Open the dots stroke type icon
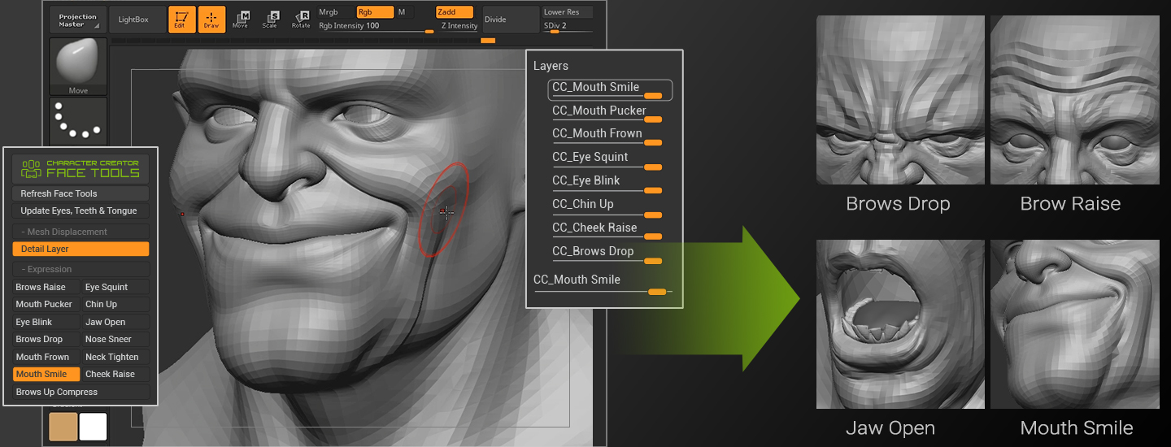Screen dimensions: 1171x447 (x=78, y=120)
